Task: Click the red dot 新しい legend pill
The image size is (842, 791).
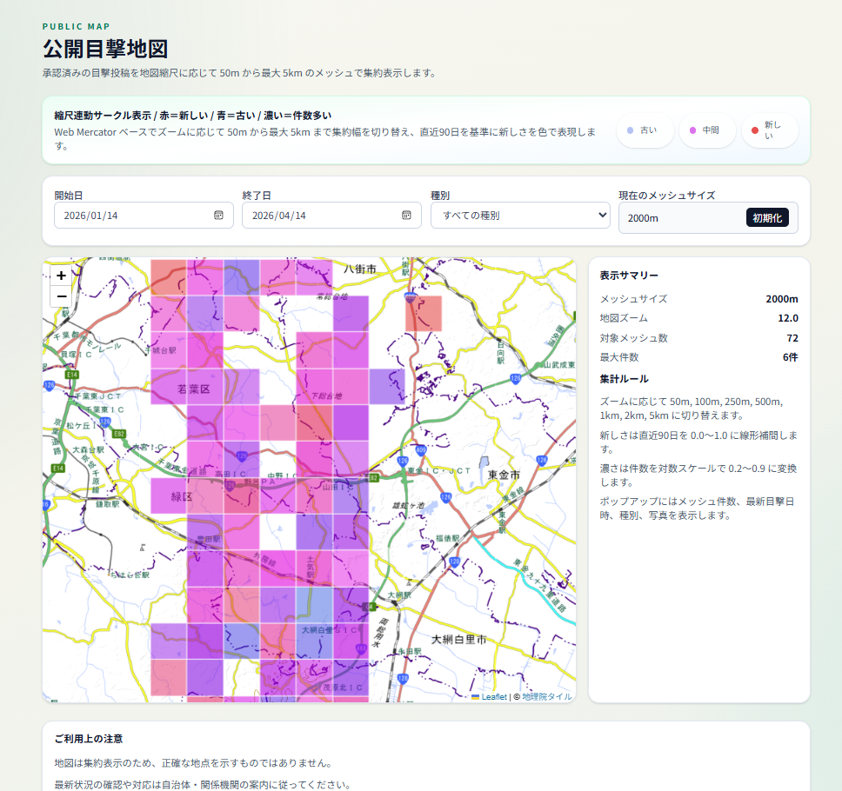Action: click(769, 130)
